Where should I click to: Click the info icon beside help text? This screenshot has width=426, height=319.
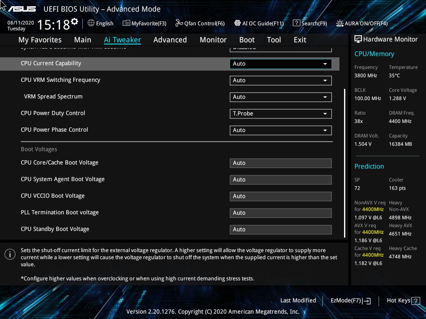pyautogui.click(x=10, y=254)
